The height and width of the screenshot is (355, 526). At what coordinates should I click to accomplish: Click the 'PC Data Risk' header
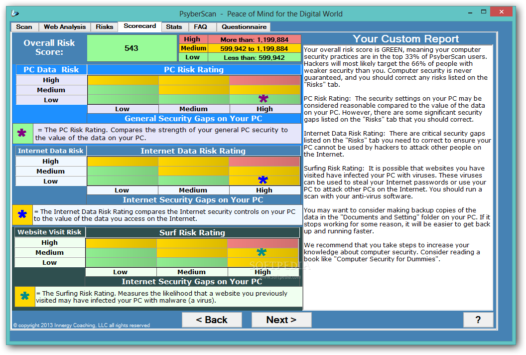pyautogui.click(x=51, y=69)
